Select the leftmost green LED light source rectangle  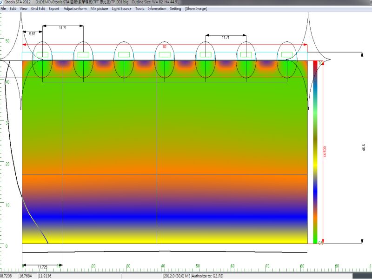42,54
